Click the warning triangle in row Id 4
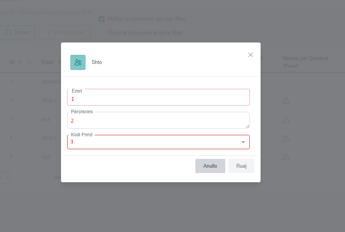This screenshot has width=345, height=232. (x=286, y=119)
